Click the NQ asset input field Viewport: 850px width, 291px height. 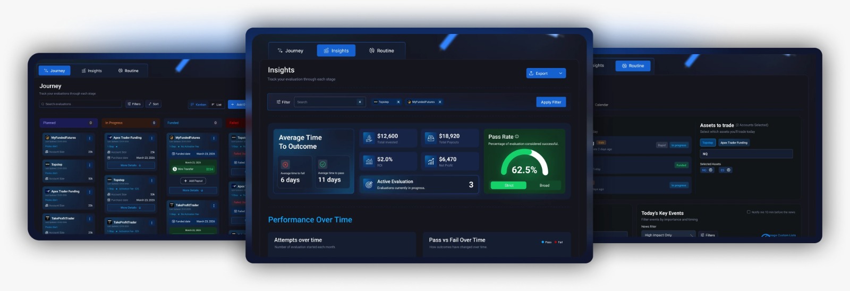[746, 154]
